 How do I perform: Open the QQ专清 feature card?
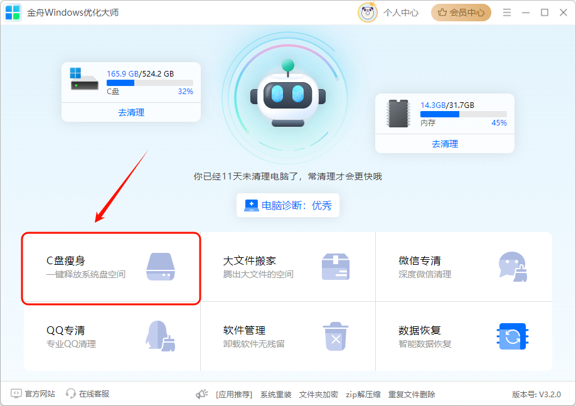112,336
